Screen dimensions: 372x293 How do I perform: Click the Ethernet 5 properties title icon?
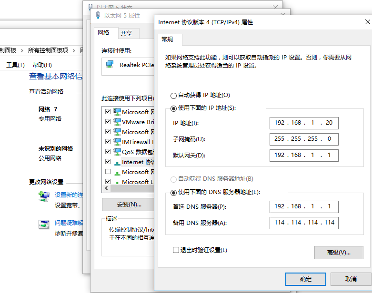98,16
